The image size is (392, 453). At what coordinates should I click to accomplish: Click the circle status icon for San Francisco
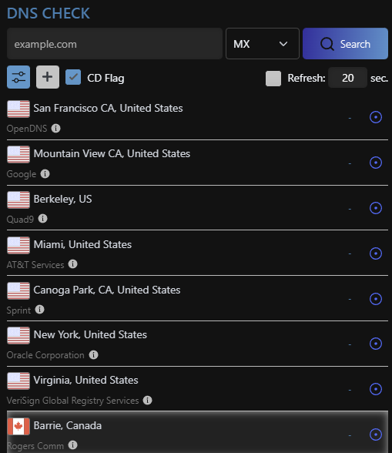point(376,117)
